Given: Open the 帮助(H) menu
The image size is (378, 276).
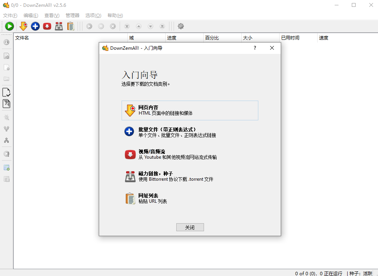Looking at the screenshot, I should tap(115, 16).
